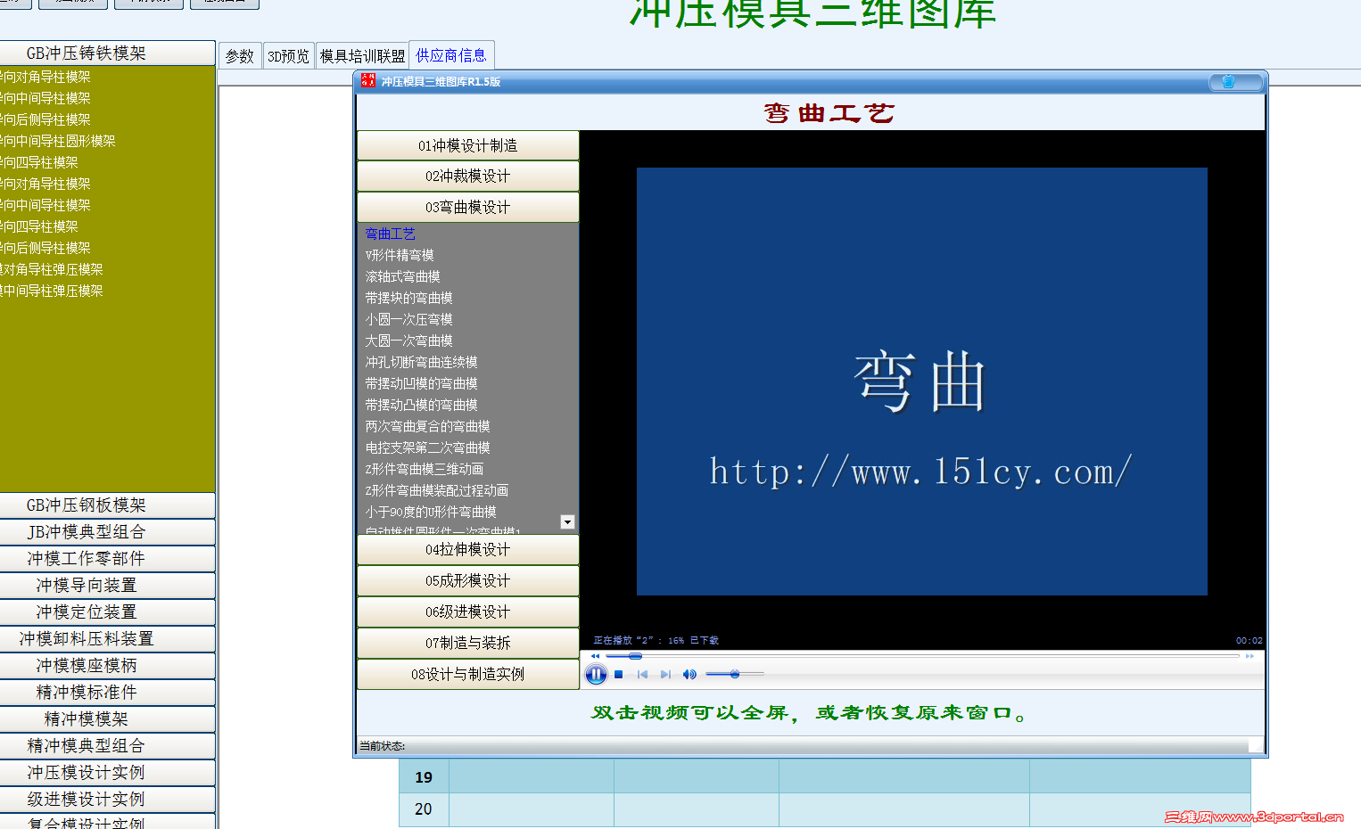Viewport: 1361px width, 829px height.
Task: Expand the 精冲模典型组合 category
Action: (x=107, y=746)
